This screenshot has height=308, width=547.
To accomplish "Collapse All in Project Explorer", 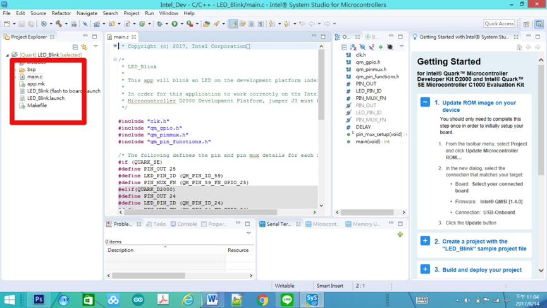I will point(75,47).
